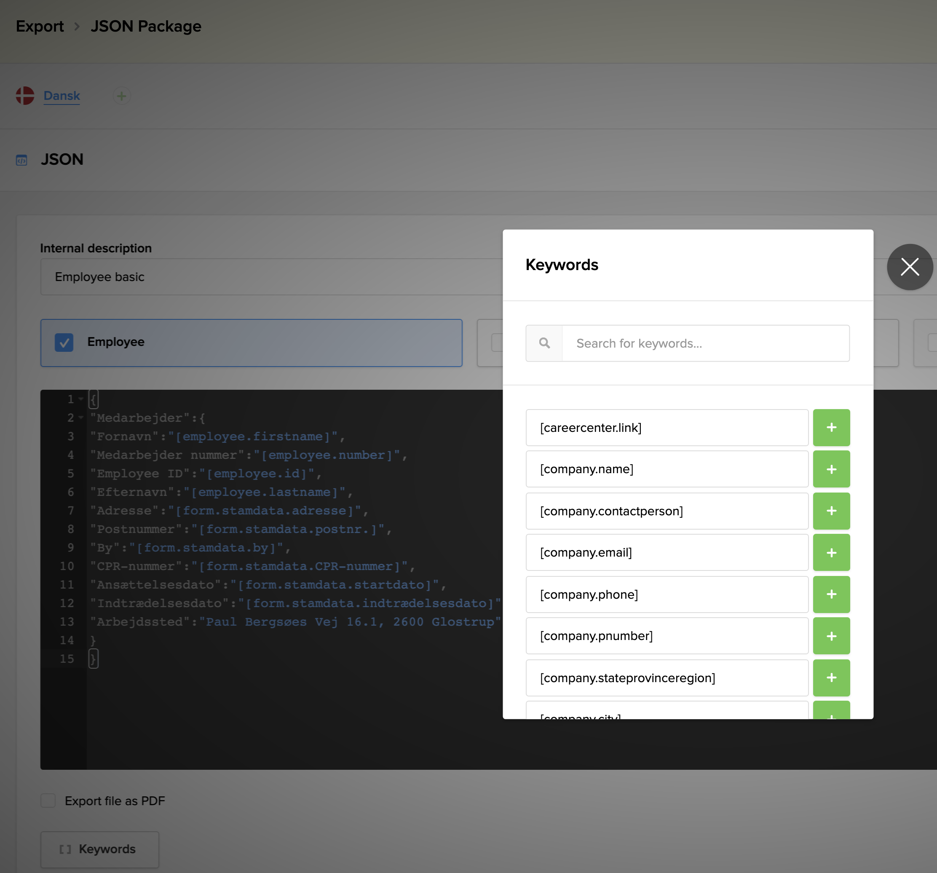937x873 pixels.
Task: Open the Dansk language link
Action: [x=62, y=95]
